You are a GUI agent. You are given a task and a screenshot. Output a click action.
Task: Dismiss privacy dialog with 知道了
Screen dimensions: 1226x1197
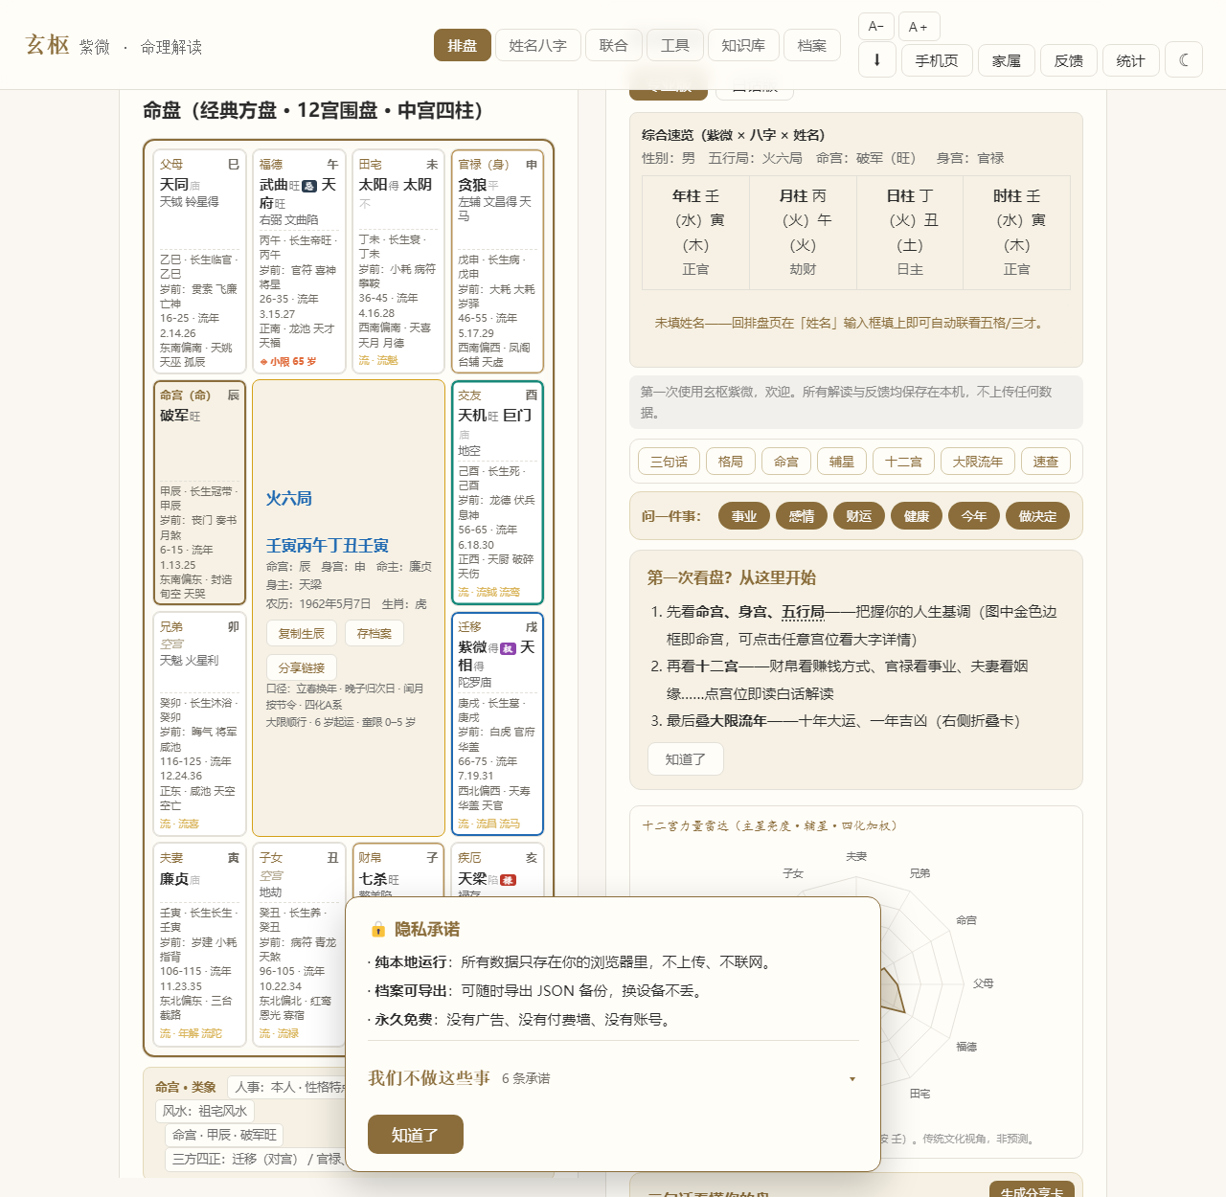click(x=416, y=1135)
